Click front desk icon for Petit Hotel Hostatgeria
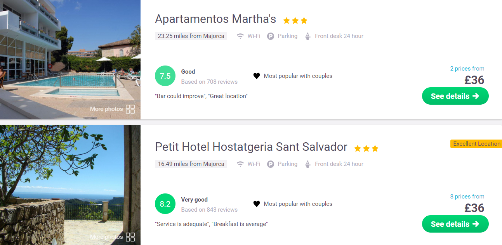 tap(307, 164)
